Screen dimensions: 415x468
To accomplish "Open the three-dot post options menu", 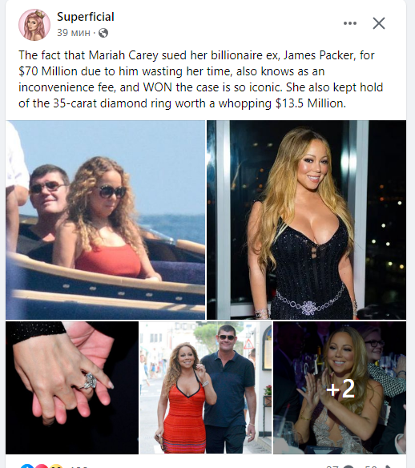I will [350, 23].
